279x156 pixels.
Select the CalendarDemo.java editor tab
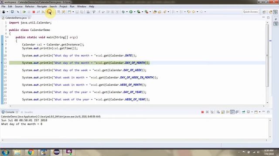(16, 18)
